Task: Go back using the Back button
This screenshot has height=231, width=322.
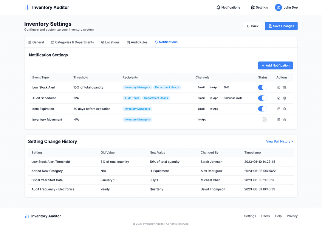Action: tap(252, 26)
